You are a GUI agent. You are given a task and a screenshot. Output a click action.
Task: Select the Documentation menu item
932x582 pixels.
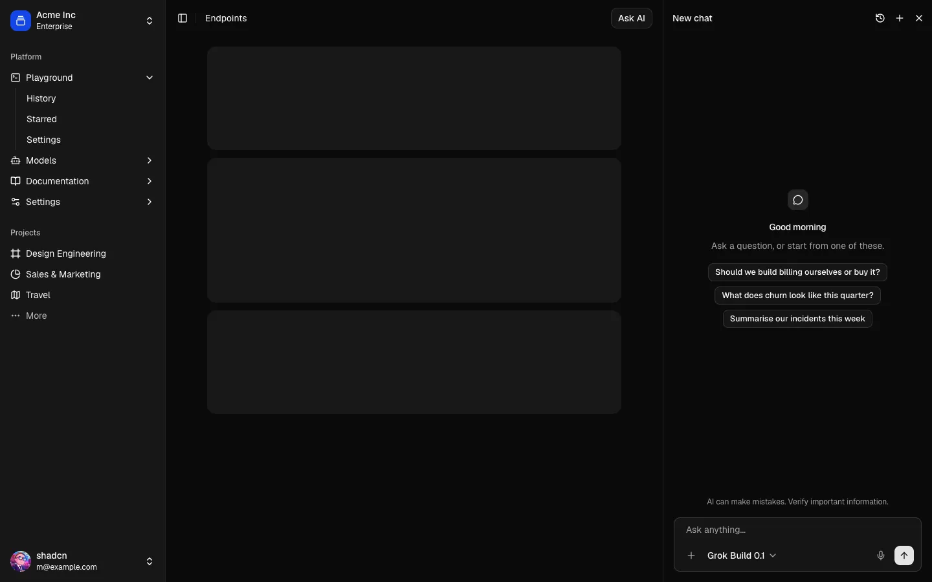(82, 181)
